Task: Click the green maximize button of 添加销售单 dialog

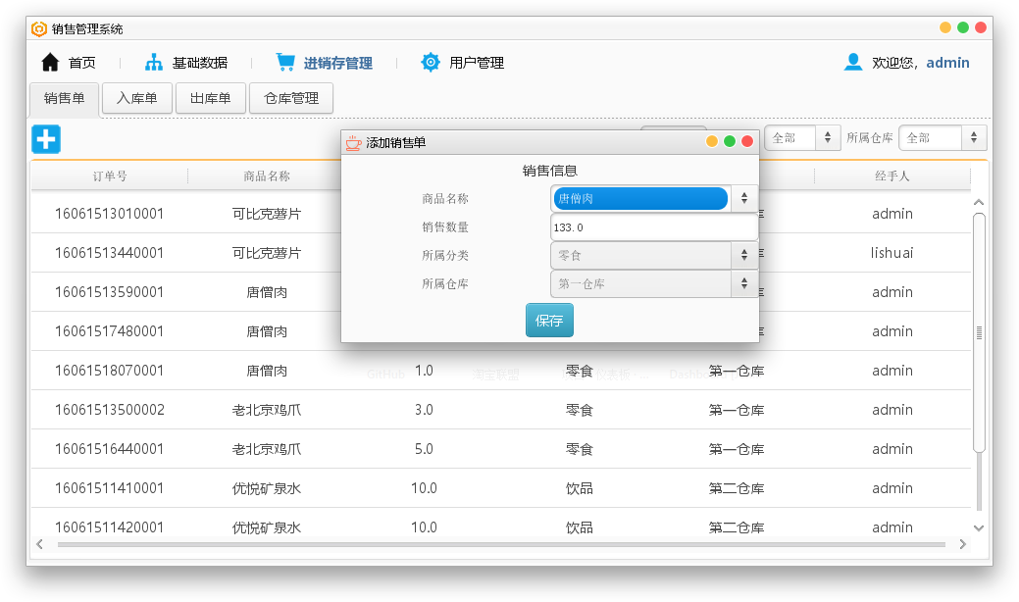Action: pos(730,141)
